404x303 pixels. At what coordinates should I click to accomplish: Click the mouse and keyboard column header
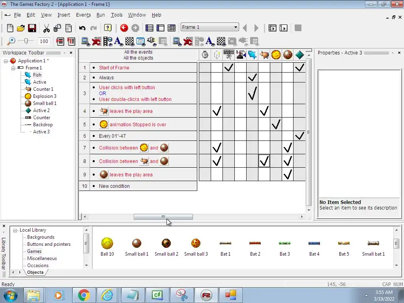(x=229, y=54)
